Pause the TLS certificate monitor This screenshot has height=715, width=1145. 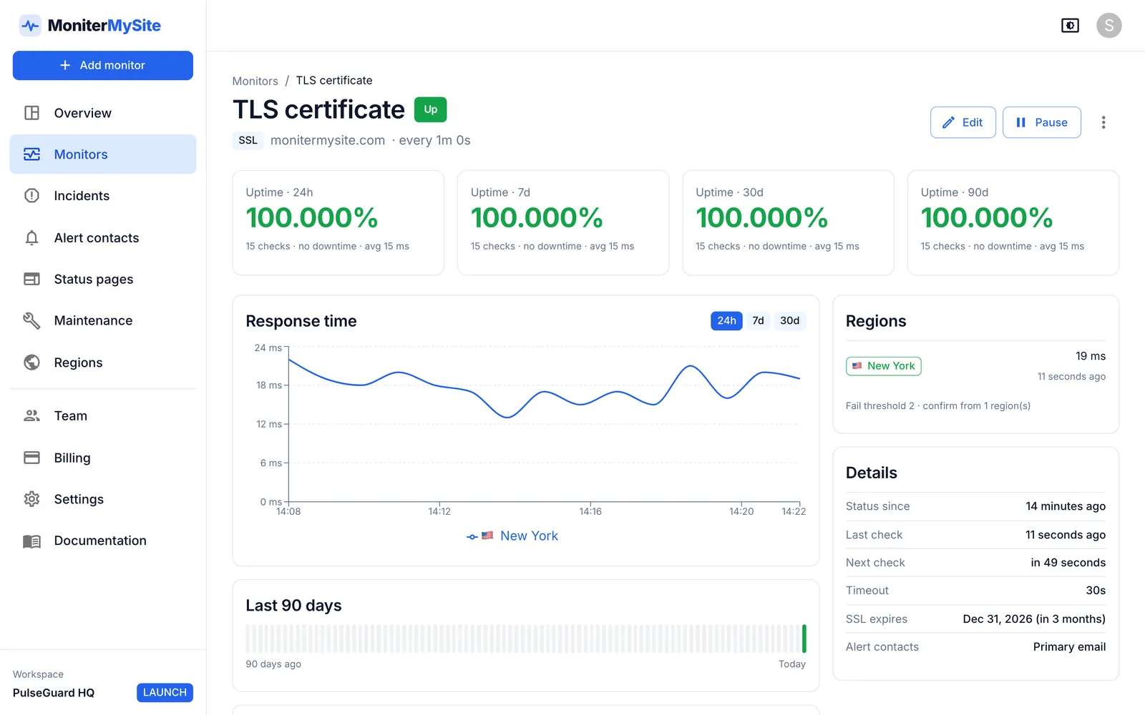1041,122
